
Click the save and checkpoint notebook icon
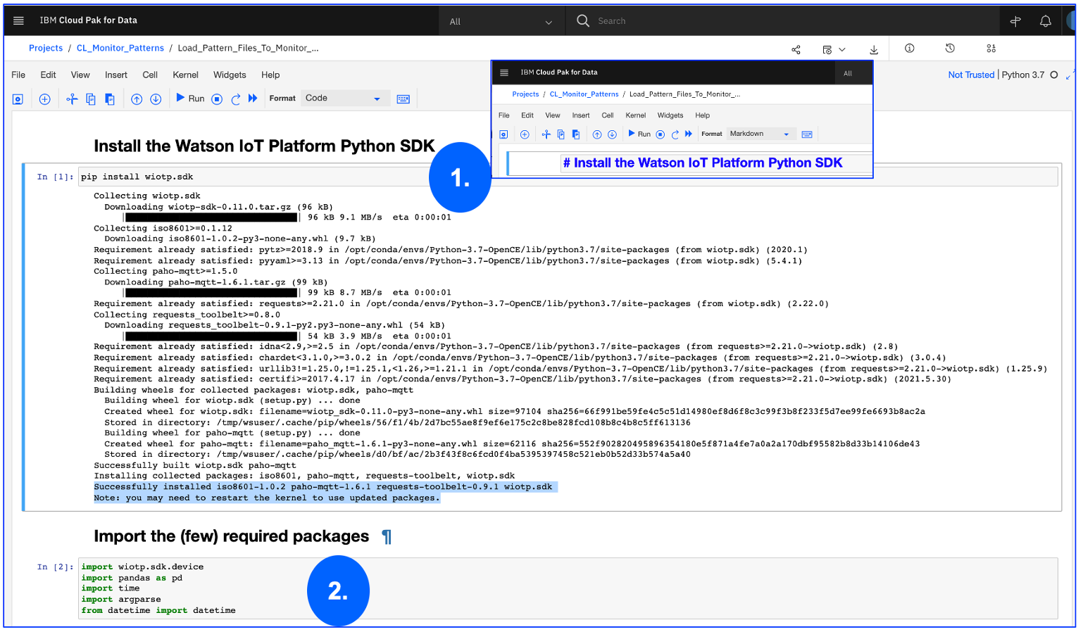click(18, 99)
